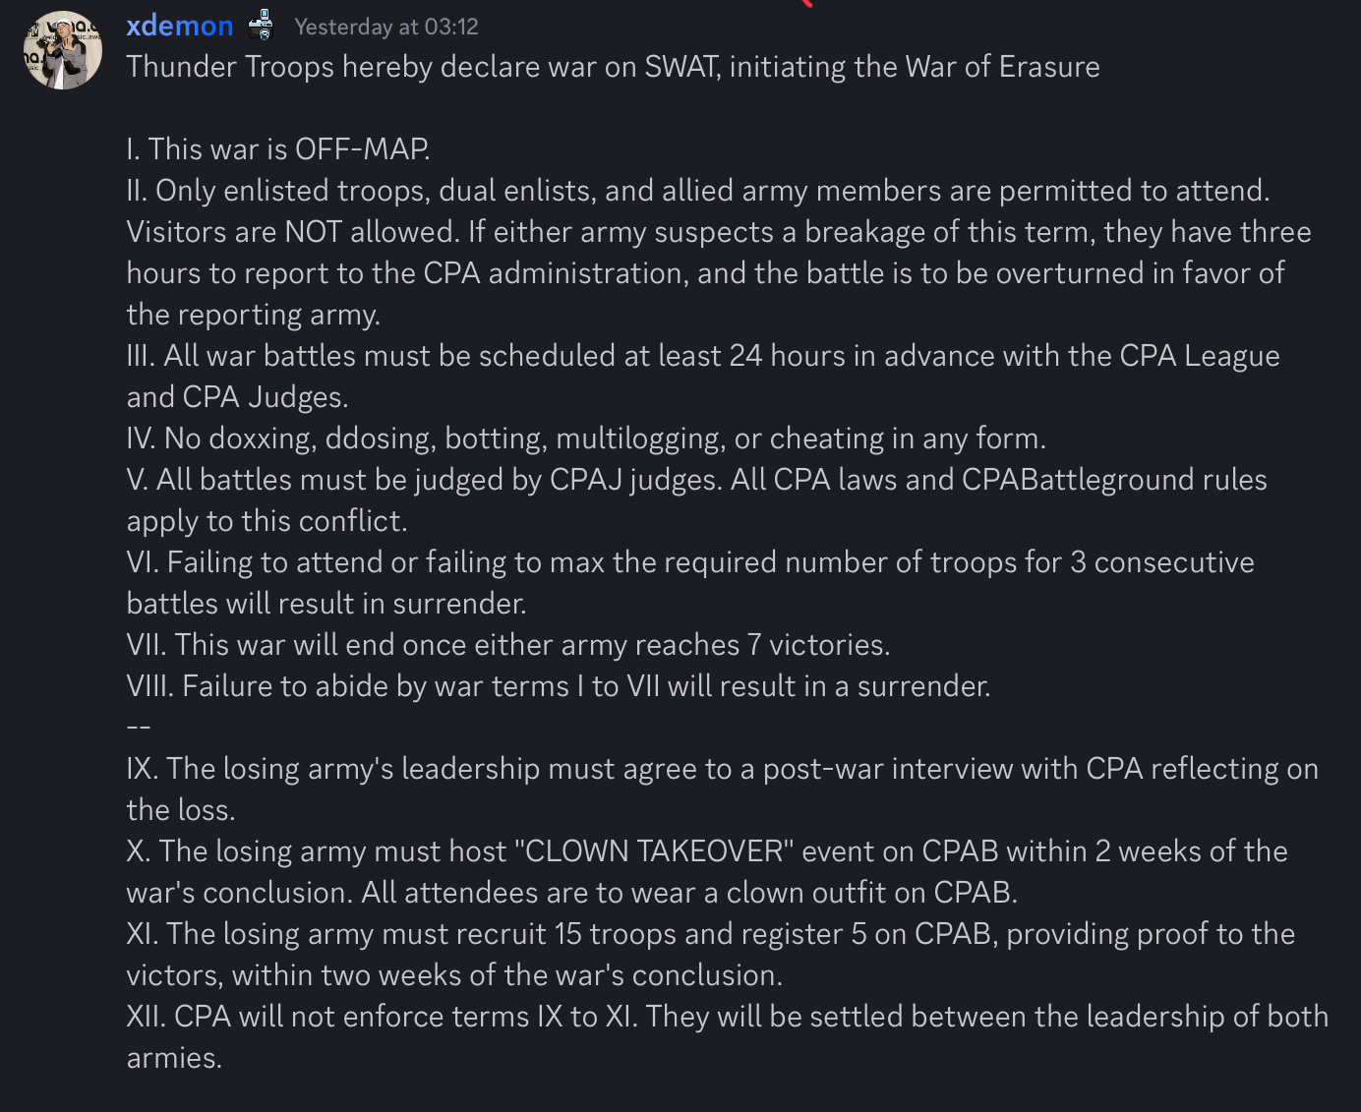This screenshot has width=1361, height=1112.
Task: Click the "This war is OFF-MAP" term
Action: pos(278,149)
